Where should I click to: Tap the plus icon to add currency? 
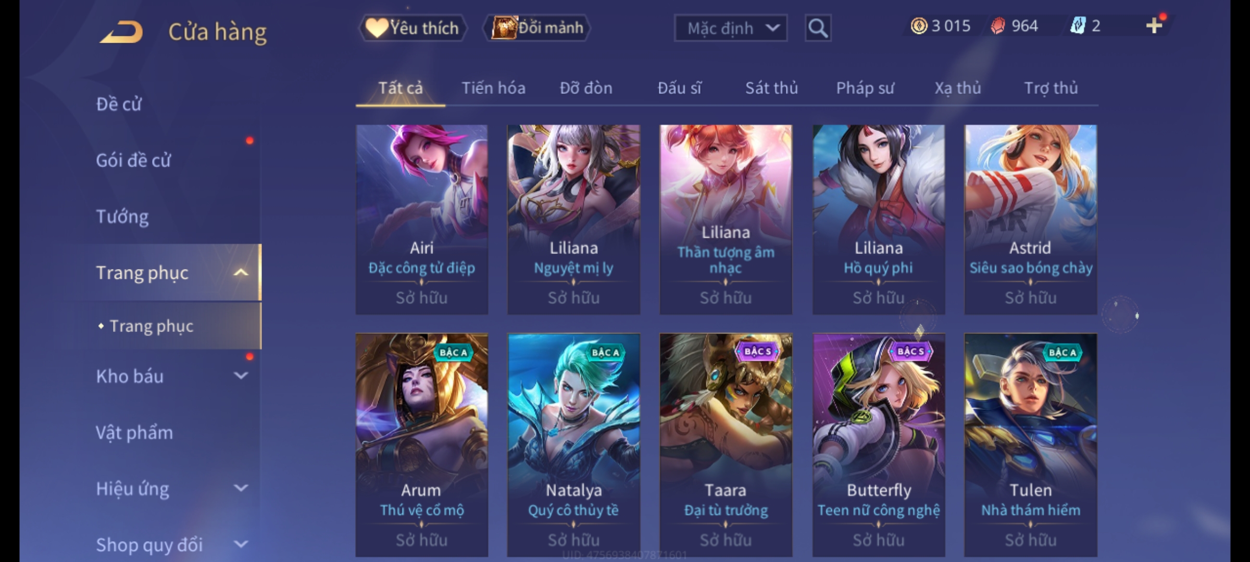tap(1154, 25)
